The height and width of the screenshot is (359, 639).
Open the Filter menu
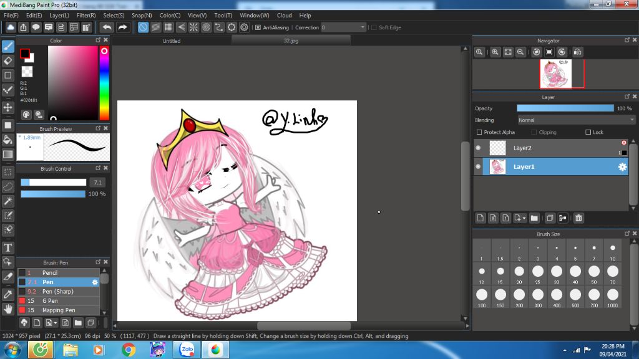click(x=86, y=15)
